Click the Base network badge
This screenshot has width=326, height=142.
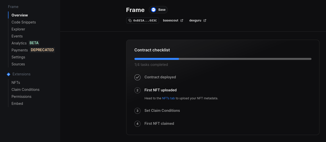coord(158,10)
